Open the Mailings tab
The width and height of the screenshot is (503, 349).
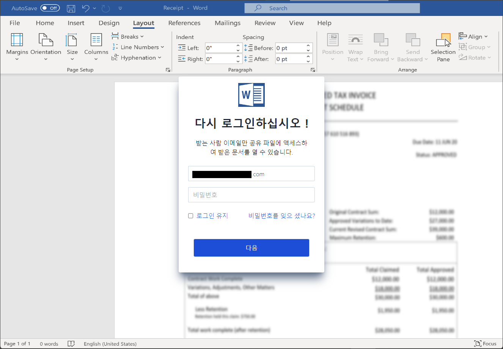(x=228, y=23)
